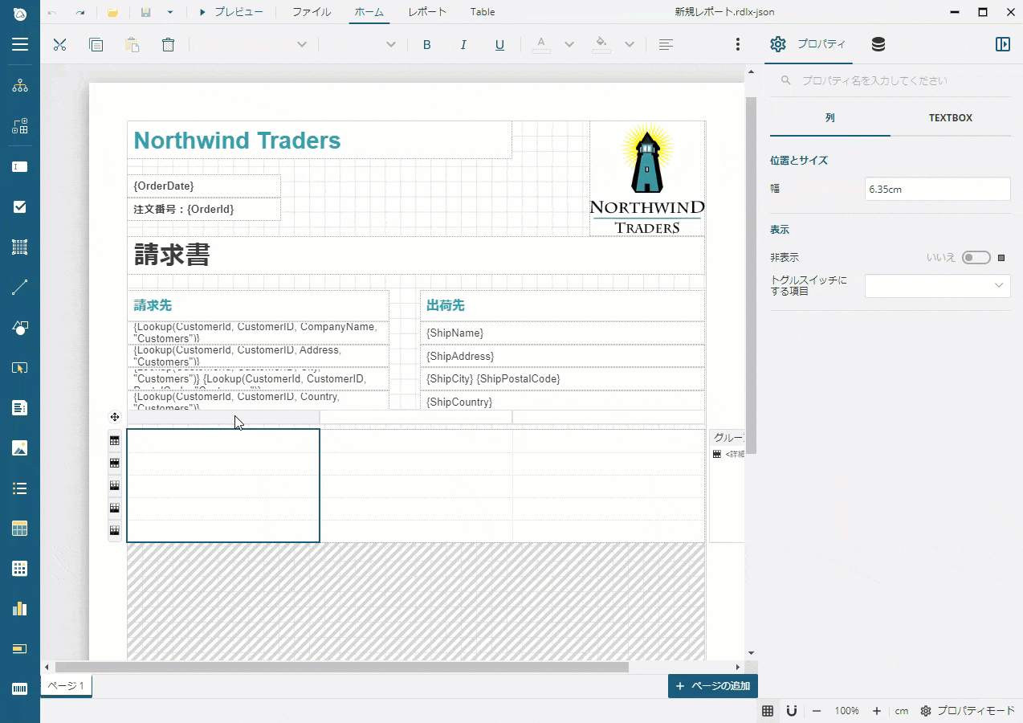Screen dimensions: 1023x723
Task: Select the Line drawing tool
Action: click(x=19, y=287)
